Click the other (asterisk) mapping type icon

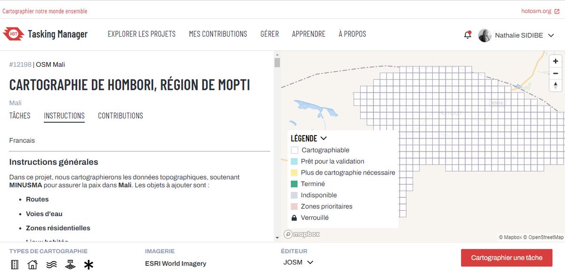click(x=89, y=264)
